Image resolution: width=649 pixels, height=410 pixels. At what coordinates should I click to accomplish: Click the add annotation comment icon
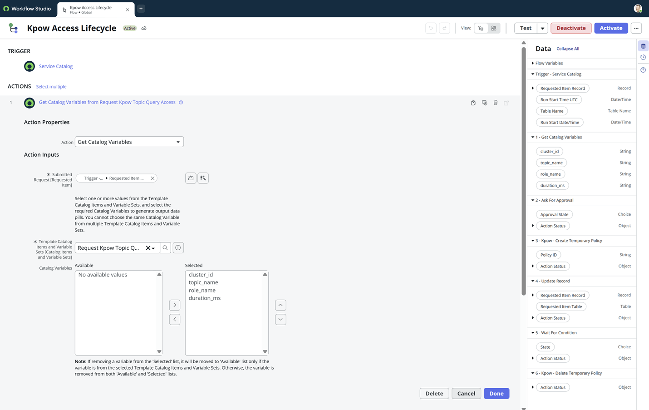point(484,103)
